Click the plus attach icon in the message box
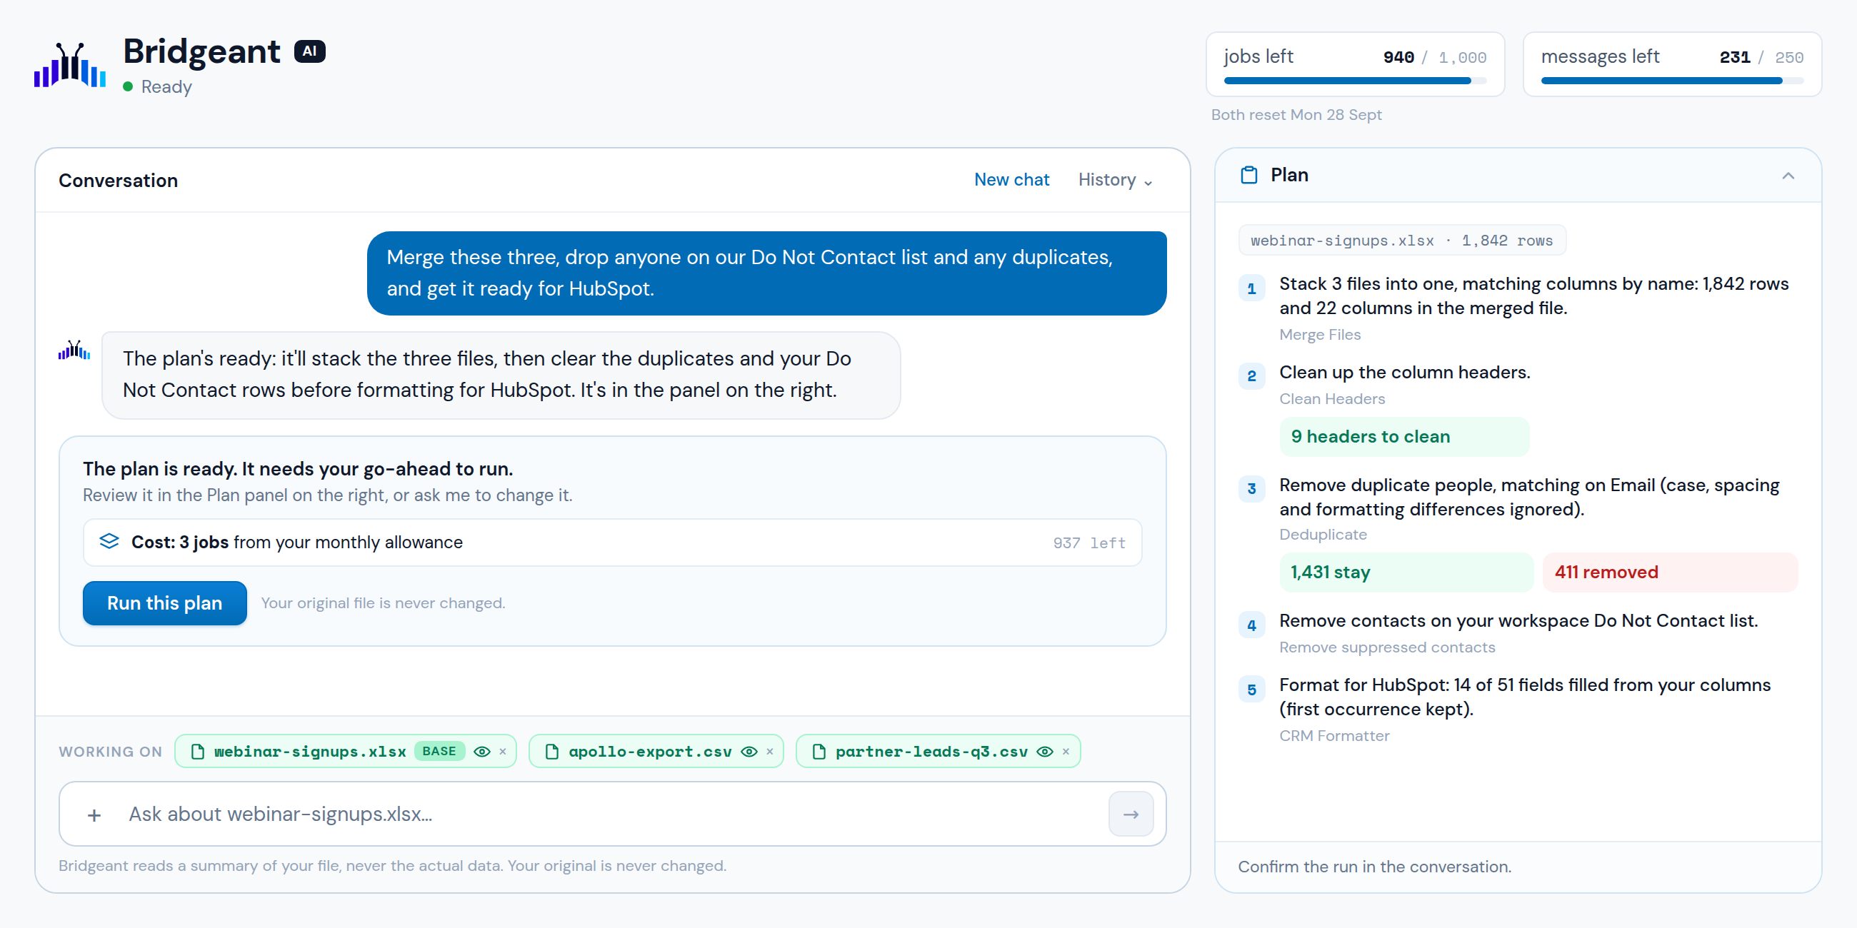The image size is (1857, 928). [x=94, y=815]
